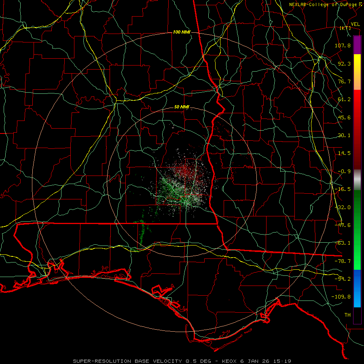
Task: Click the 92.3 legend value
Action: click(344, 63)
